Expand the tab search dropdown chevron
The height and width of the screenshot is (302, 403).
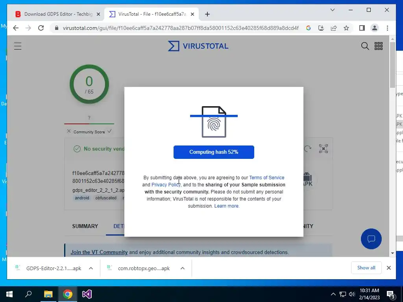click(332, 10)
